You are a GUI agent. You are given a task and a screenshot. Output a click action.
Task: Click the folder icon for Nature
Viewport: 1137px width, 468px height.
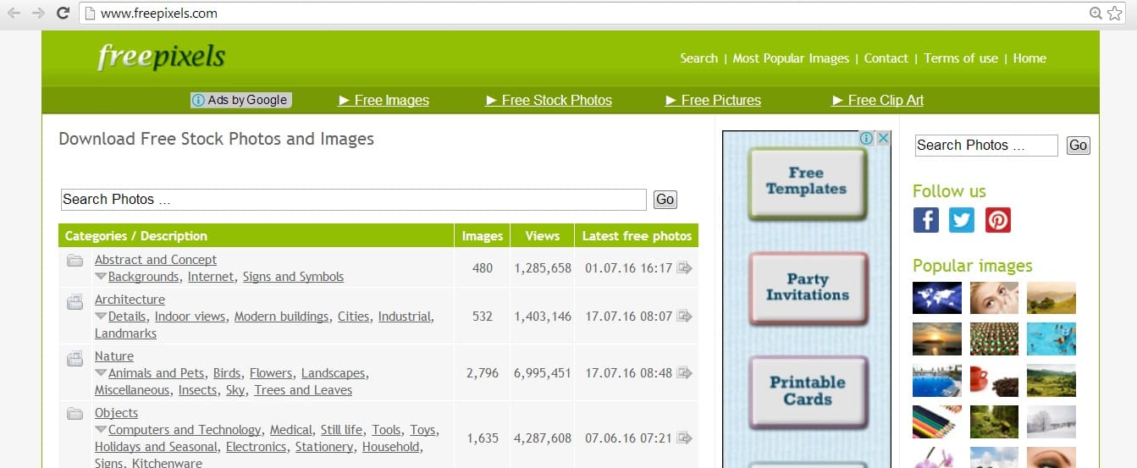click(x=75, y=358)
